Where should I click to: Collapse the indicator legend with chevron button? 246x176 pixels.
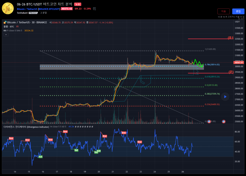pyautogui.click(x=6, y=34)
